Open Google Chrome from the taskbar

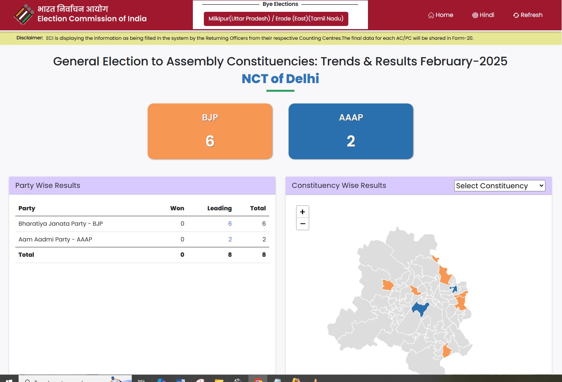[x=258, y=380]
